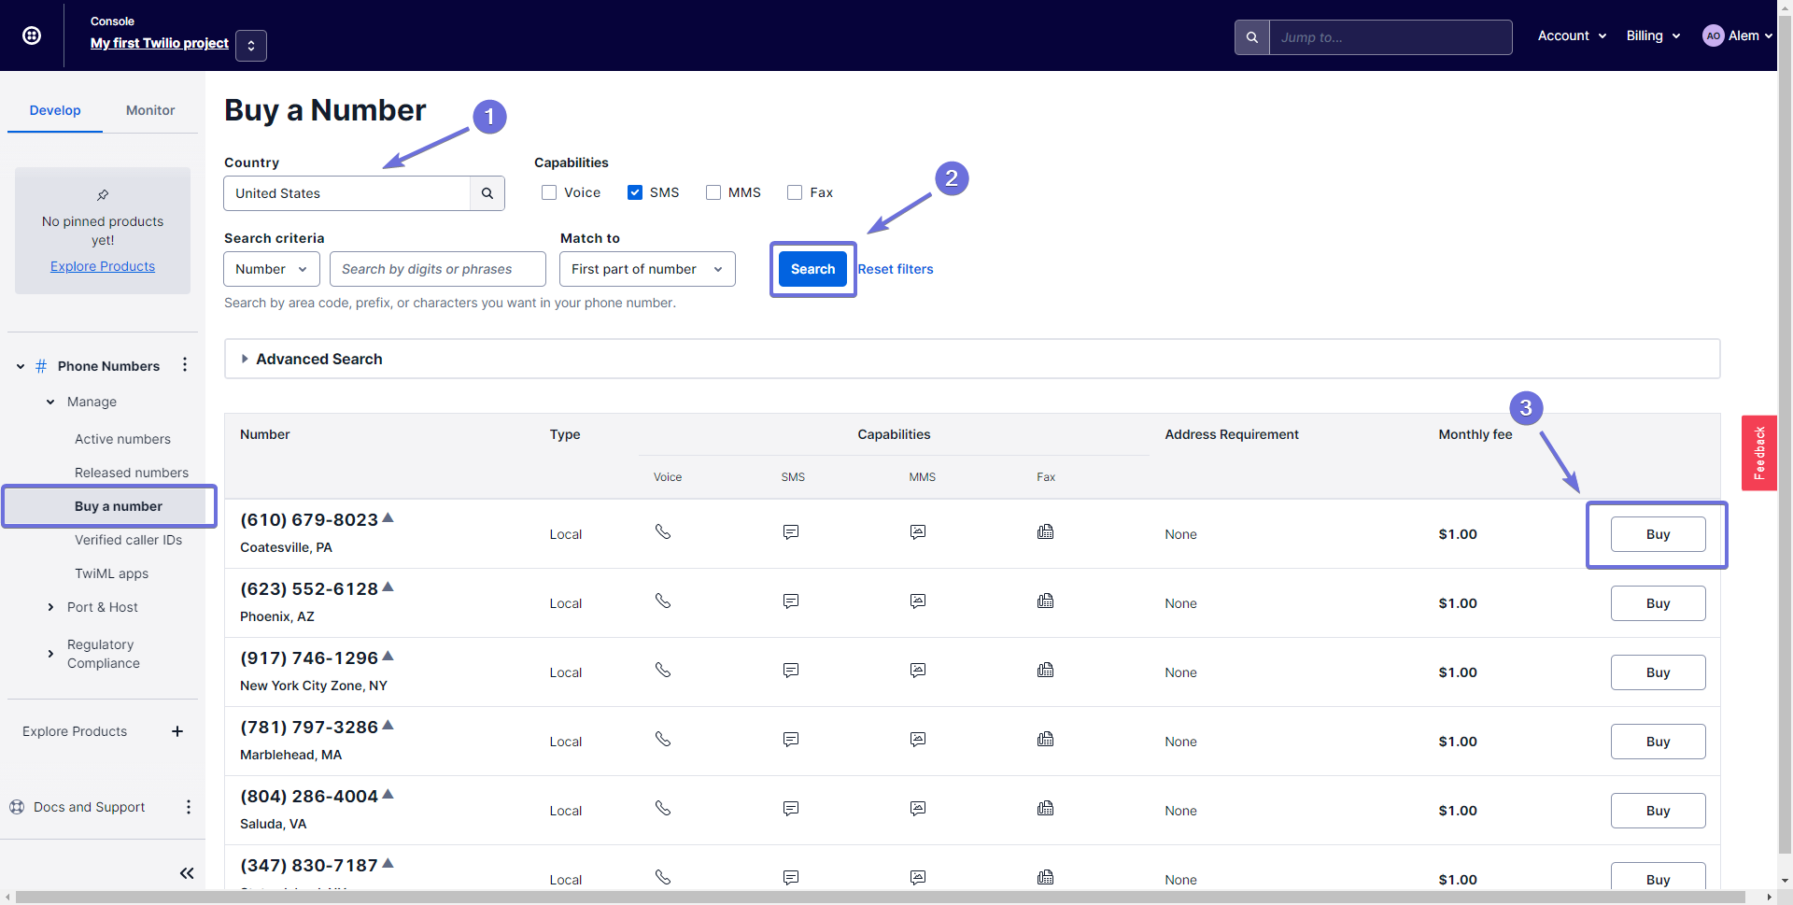
Task: Click the Reset filters link
Action: [896, 269]
